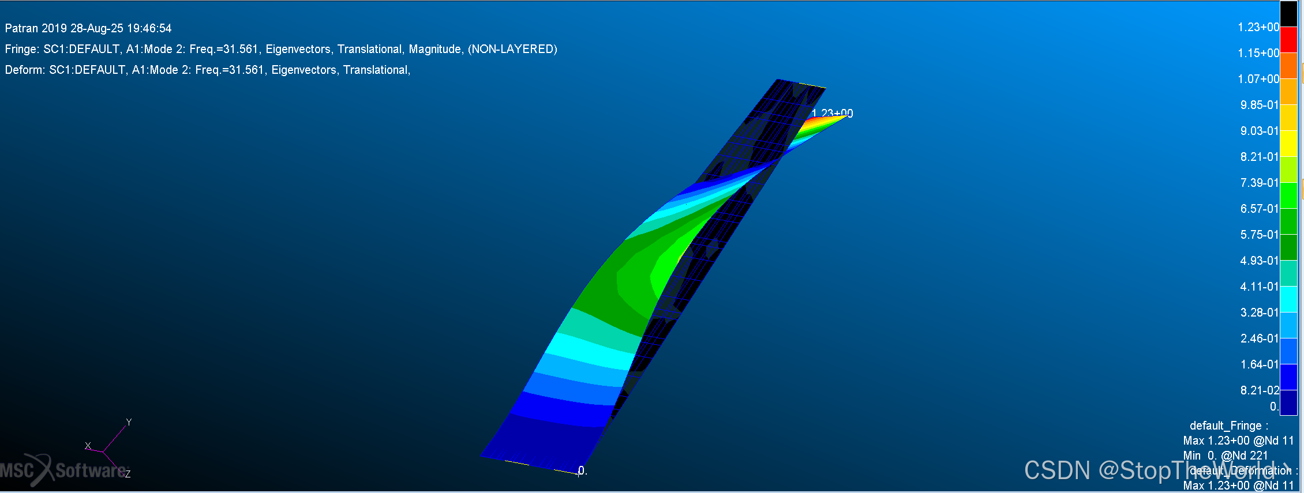Click the legend value 8.21-02
This screenshot has width=1304, height=493.
1260,390
